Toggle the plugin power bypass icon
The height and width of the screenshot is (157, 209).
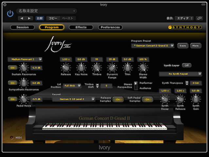(10, 14)
